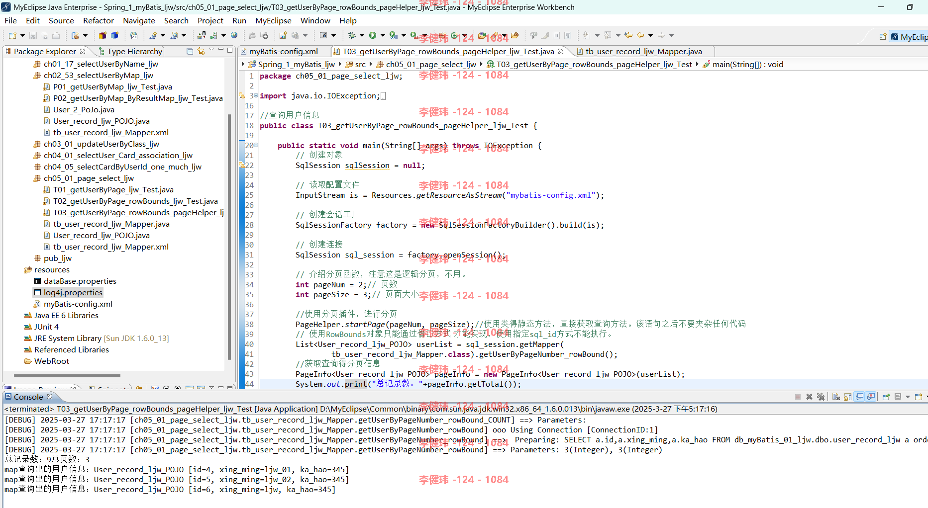
Task: Minimize the Package Explorer panel
Action: 220,50
